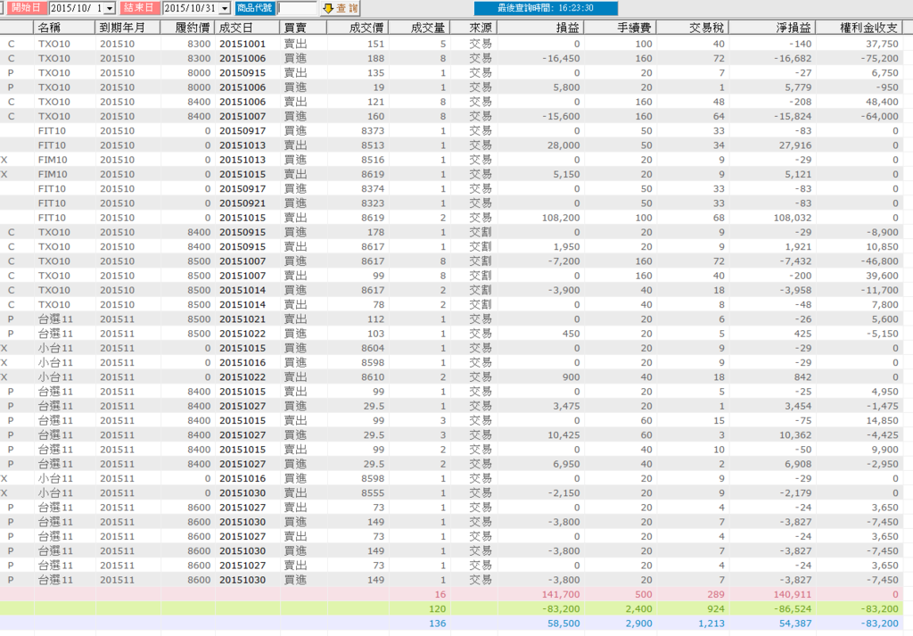Select the loss cell -7,200

pyautogui.click(x=563, y=261)
